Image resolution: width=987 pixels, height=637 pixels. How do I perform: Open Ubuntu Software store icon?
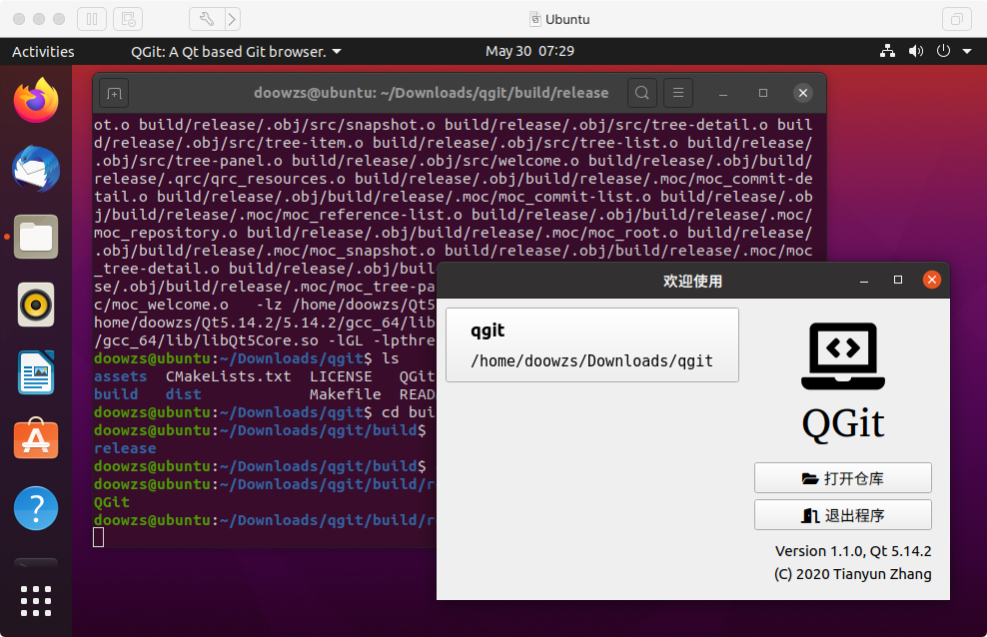pyautogui.click(x=36, y=438)
